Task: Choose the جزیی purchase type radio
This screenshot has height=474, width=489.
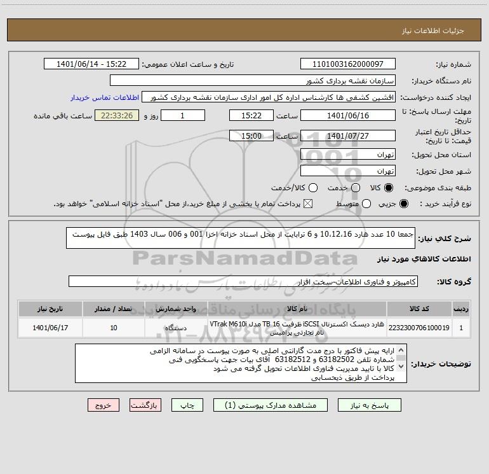Action: point(403,204)
